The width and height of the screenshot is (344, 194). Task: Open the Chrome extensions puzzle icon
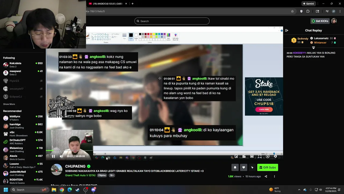click(308, 11)
